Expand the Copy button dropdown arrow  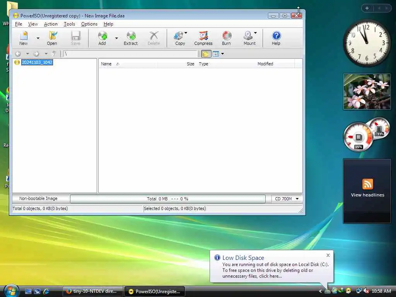point(186,33)
